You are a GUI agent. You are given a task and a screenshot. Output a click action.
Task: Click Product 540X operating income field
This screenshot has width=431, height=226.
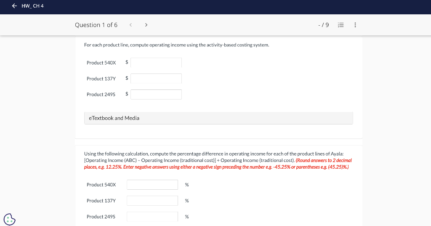click(156, 62)
